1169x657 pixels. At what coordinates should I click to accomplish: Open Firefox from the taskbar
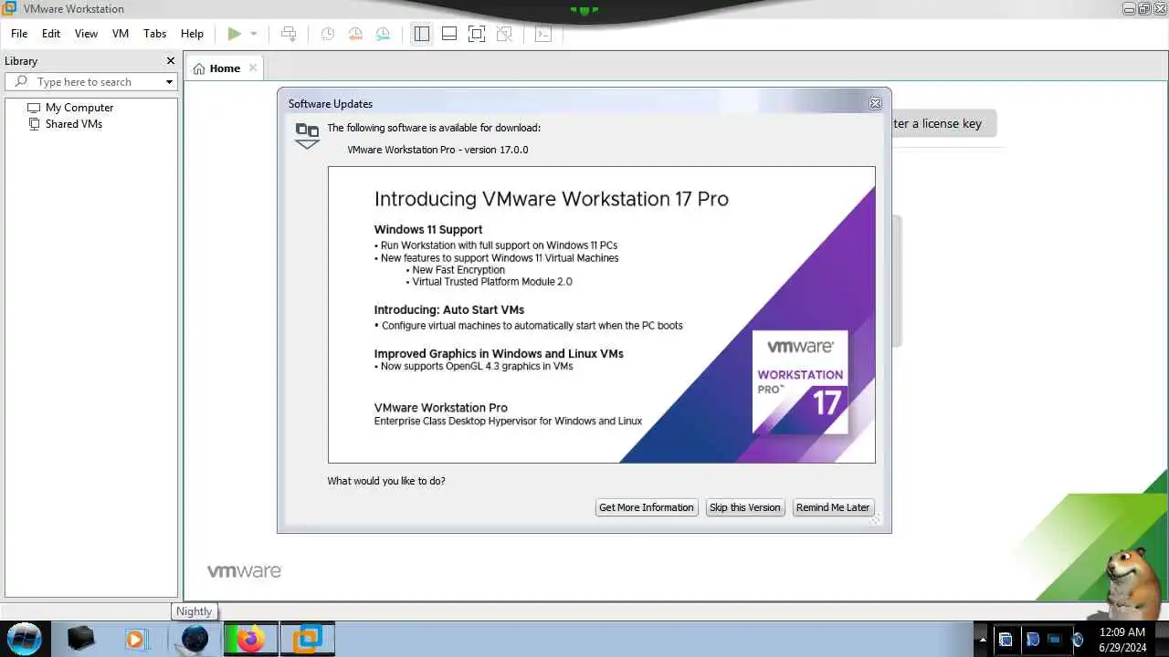[250, 639]
